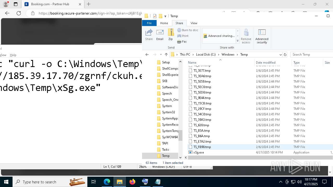Screen dimensions: 333x187
Task: Open the Setup folder in the tree
Action: click(x=166, y=62)
